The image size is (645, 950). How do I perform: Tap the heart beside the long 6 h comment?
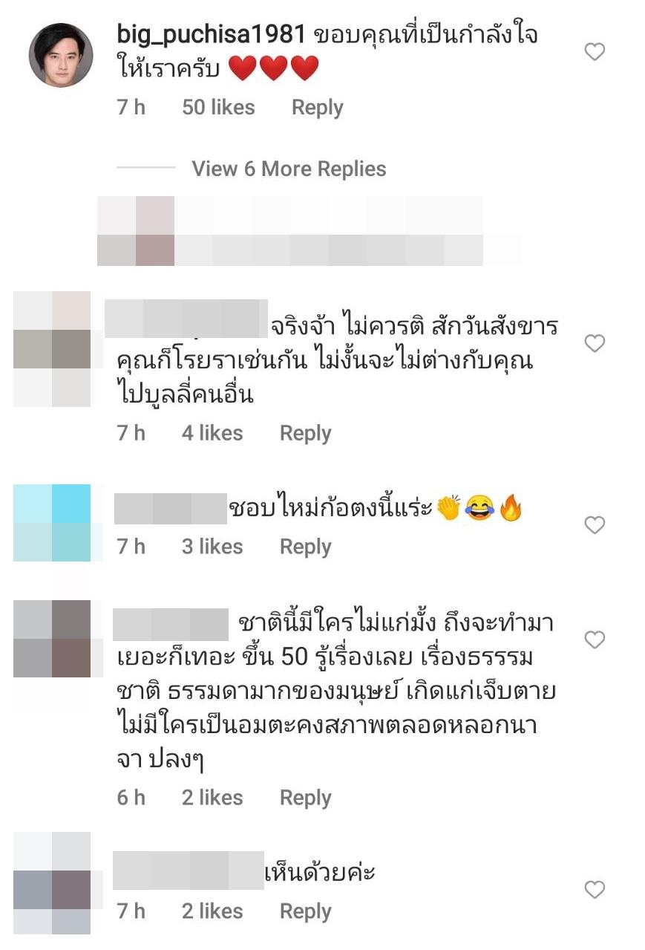[595, 640]
